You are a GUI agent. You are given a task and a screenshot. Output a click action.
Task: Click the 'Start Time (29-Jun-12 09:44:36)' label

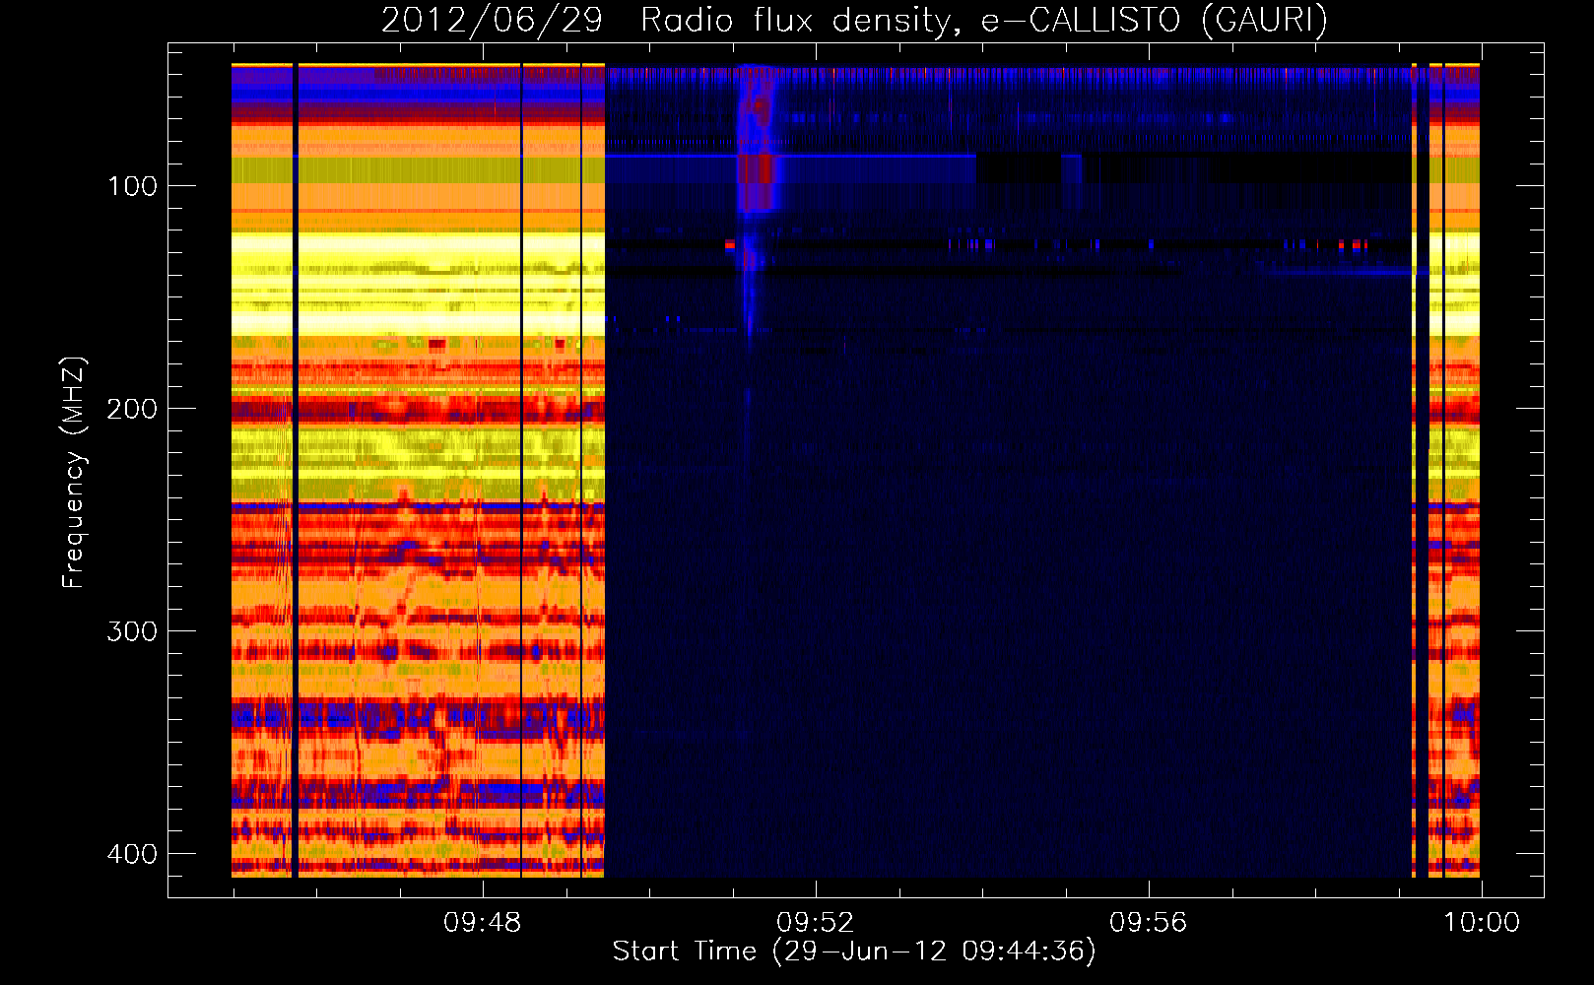click(x=854, y=952)
